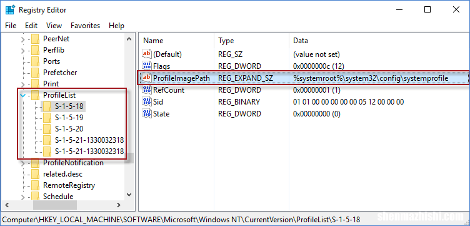This screenshot has width=470, height=226.
Task: Select the RefCount value name
Action: [169, 90]
